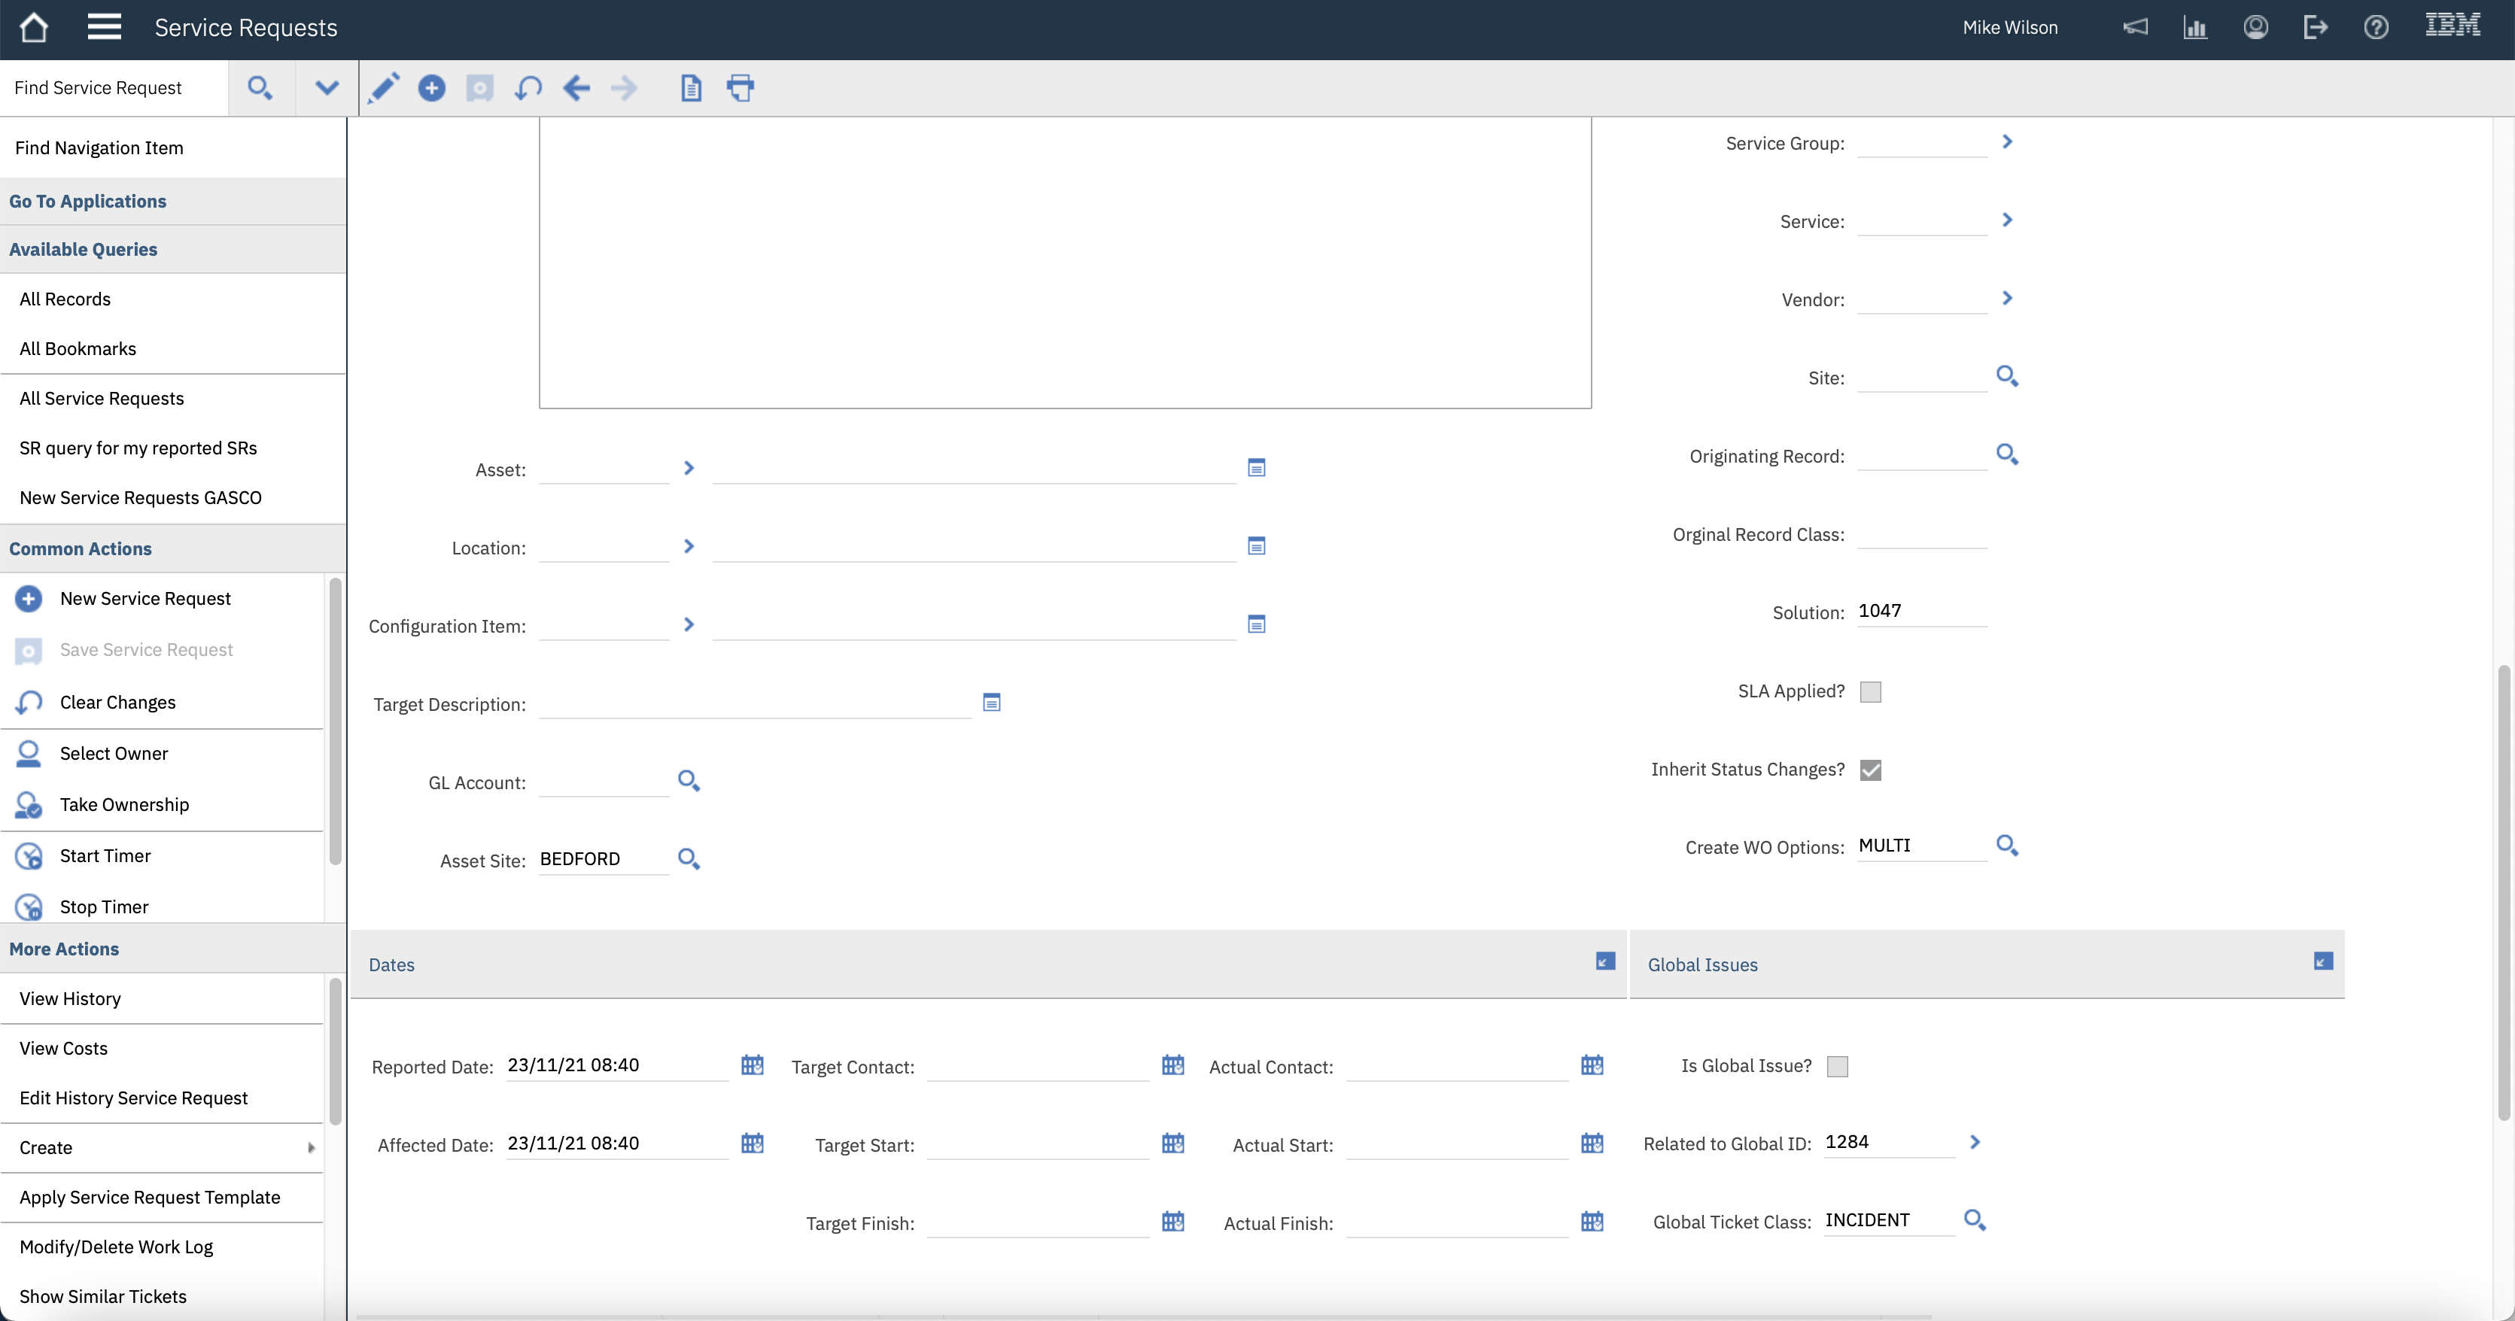Check the Is Global Issue checkbox
The image size is (2515, 1321).
(1836, 1067)
